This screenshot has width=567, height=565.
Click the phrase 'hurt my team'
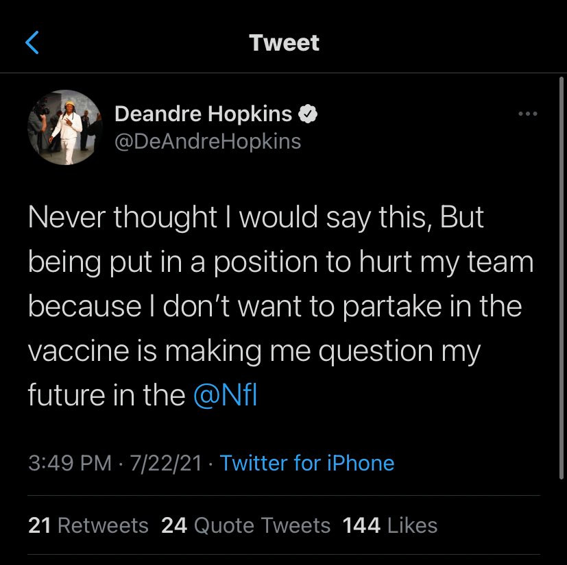[446, 262]
